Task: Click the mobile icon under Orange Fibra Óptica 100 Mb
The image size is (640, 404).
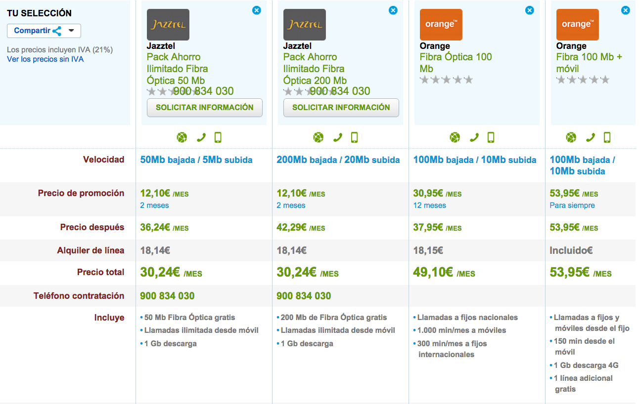Action: coord(491,137)
